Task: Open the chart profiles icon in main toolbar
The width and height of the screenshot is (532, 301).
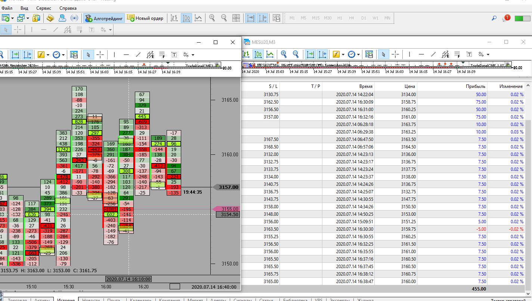Action: click(x=21, y=18)
